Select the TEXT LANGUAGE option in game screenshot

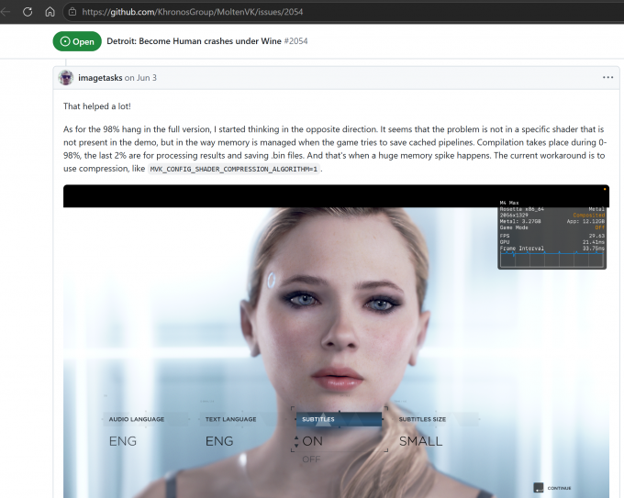point(231,419)
